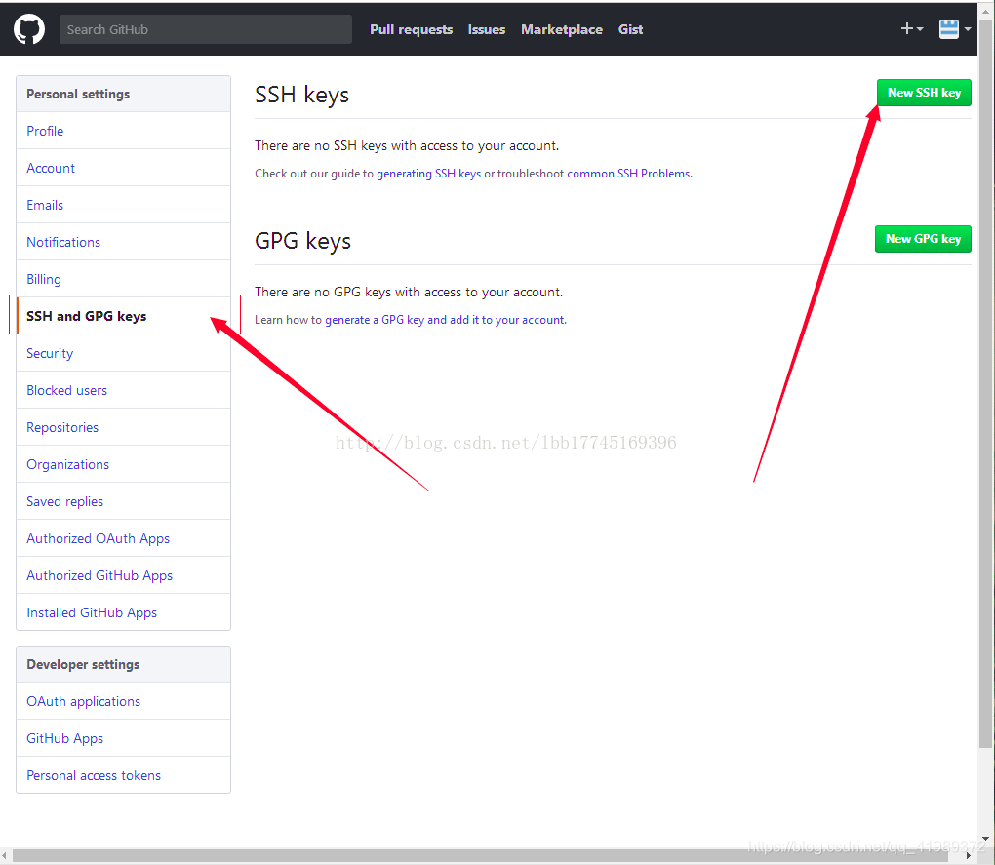The width and height of the screenshot is (995, 865).
Task: Click the scrollbar down arrow
Action: [985, 839]
